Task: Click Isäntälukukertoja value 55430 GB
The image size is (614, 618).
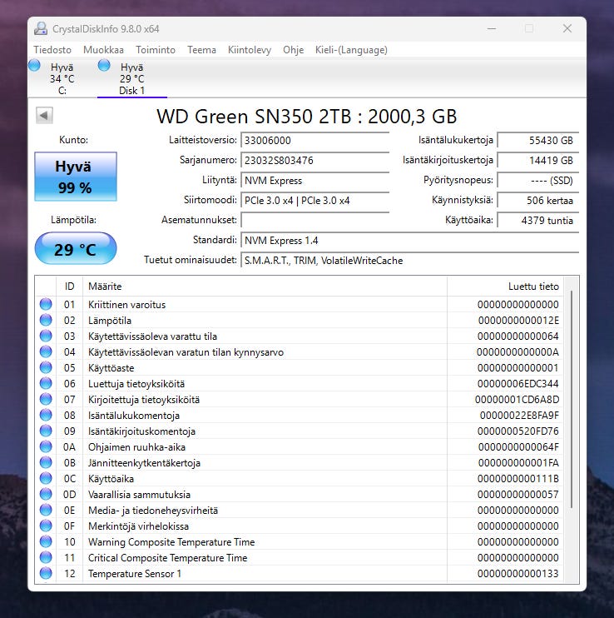Action: click(538, 140)
